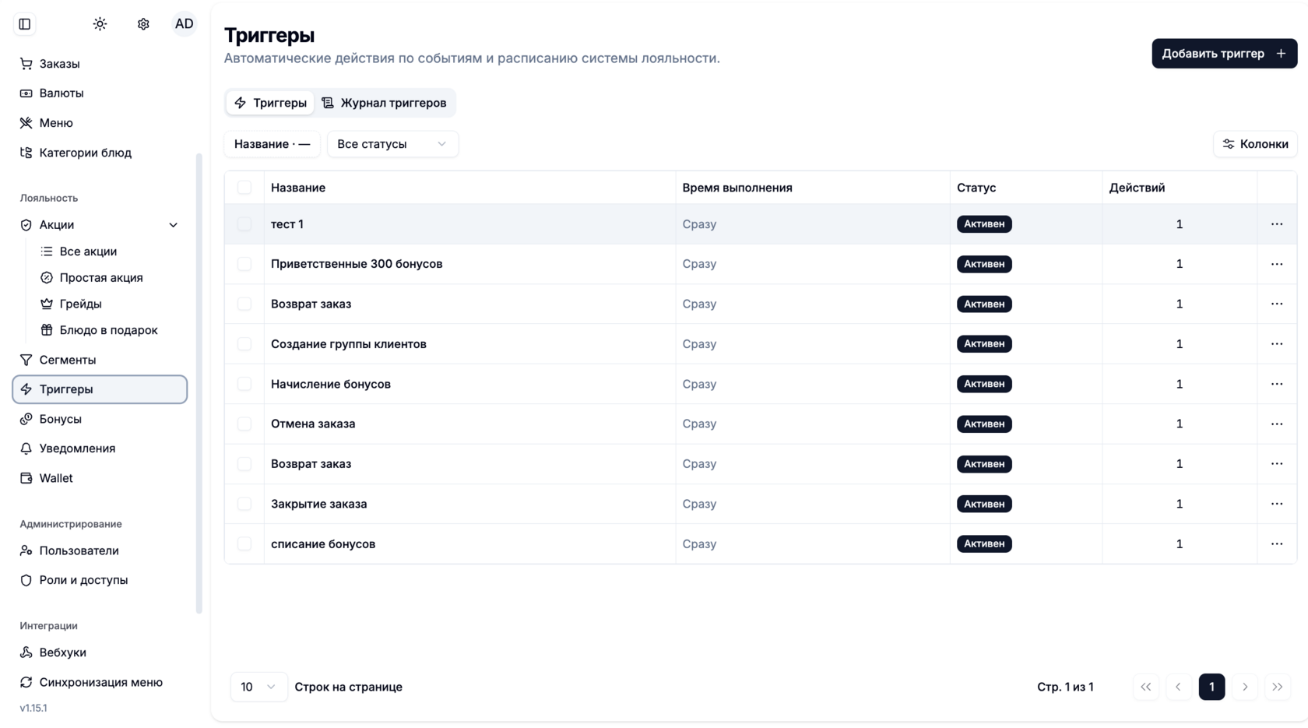Check Создание группы клиентов checkbox
This screenshot has width=1308, height=728.
click(244, 344)
